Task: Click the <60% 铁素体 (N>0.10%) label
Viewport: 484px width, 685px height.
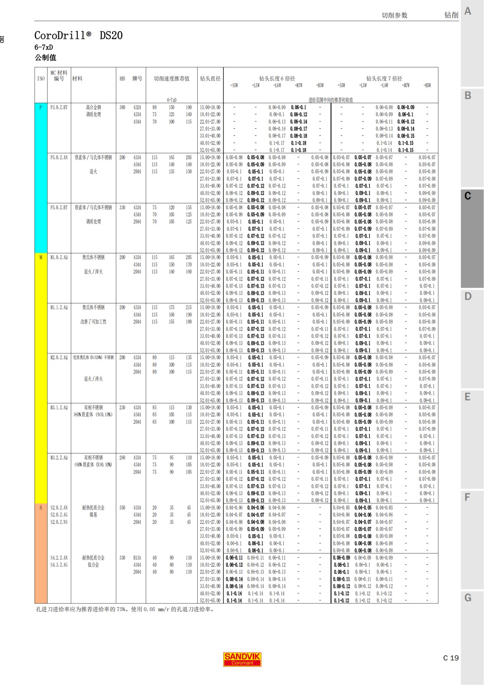Action: point(93,465)
